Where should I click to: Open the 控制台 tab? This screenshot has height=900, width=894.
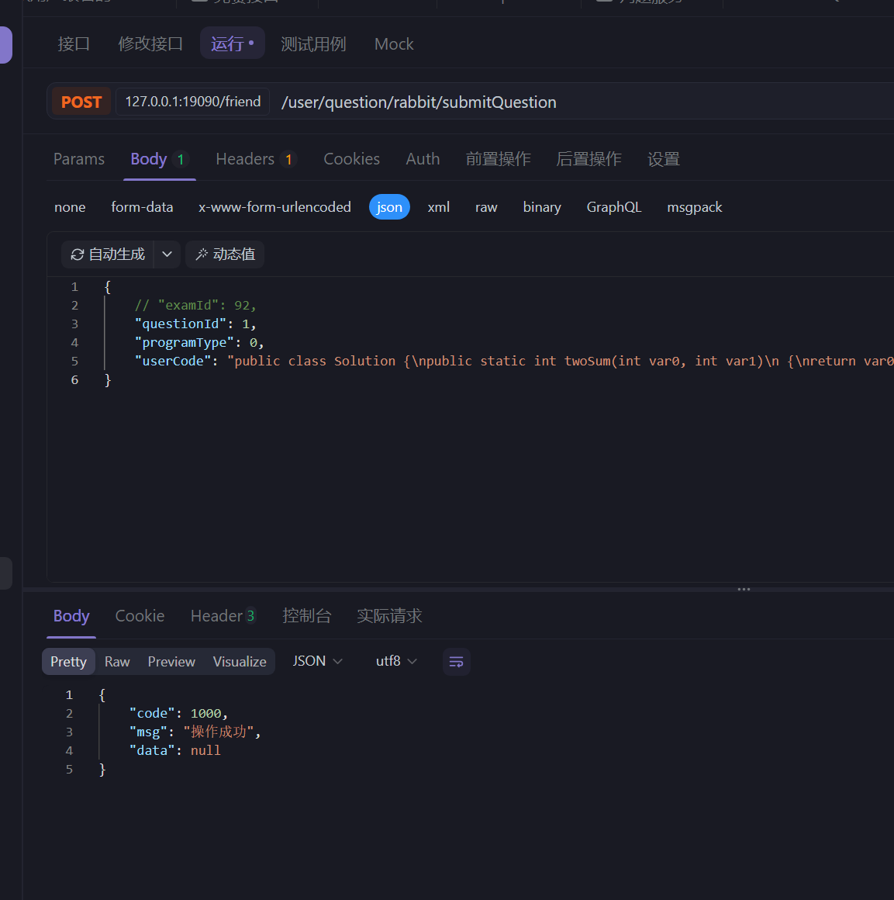[x=307, y=616]
